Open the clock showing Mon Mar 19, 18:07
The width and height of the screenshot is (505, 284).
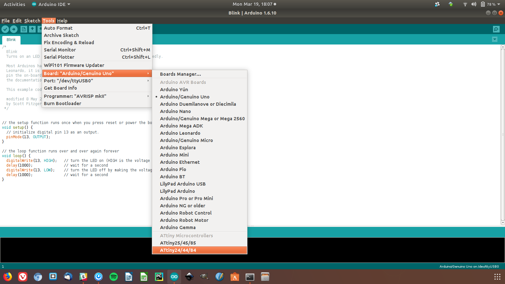click(254, 4)
